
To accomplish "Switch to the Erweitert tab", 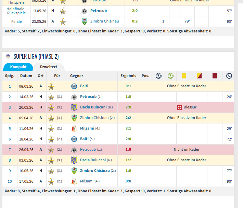I will tap(49, 67).
